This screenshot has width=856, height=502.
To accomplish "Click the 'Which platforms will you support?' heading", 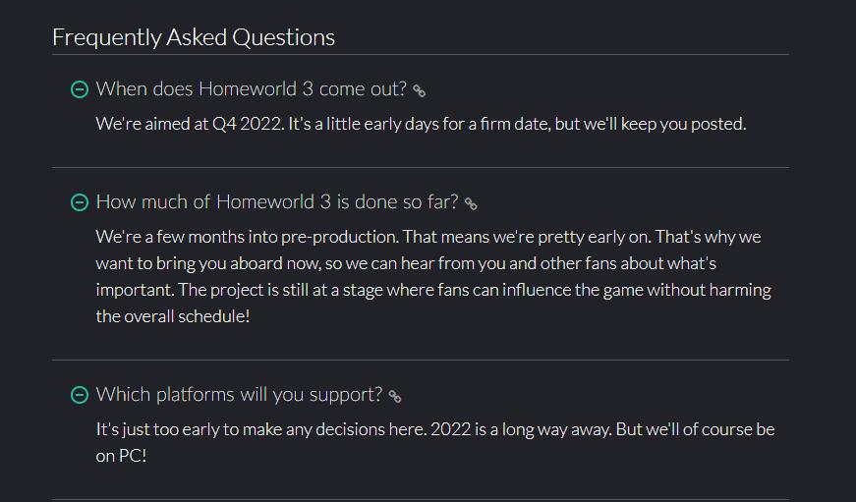I will pos(239,395).
